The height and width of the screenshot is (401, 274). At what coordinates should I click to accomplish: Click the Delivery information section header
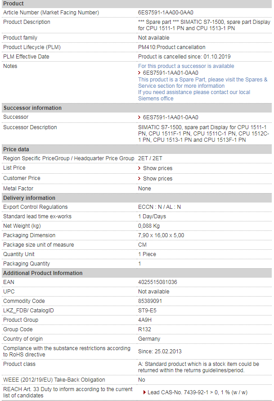(137, 198)
